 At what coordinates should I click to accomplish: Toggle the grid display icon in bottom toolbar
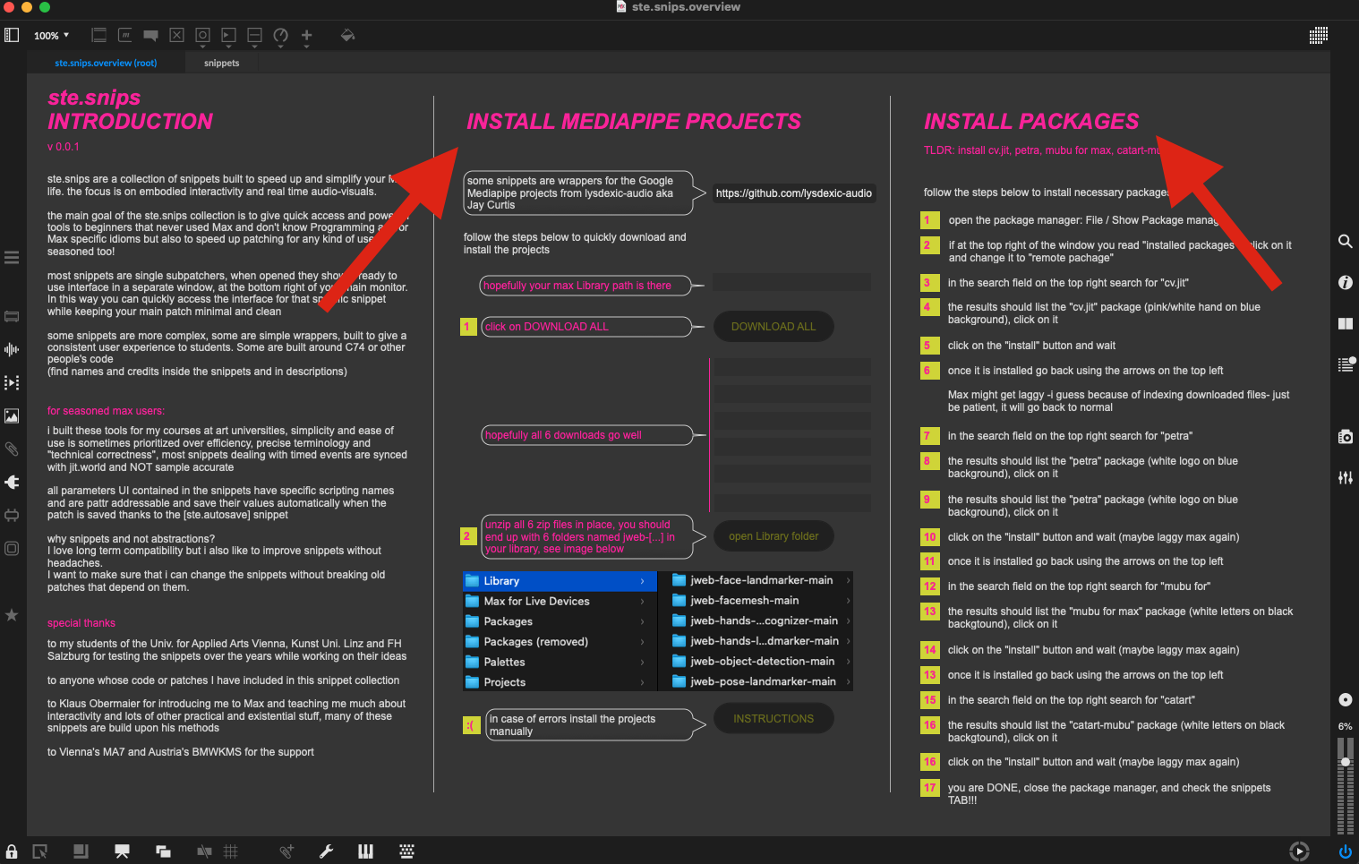coord(230,851)
